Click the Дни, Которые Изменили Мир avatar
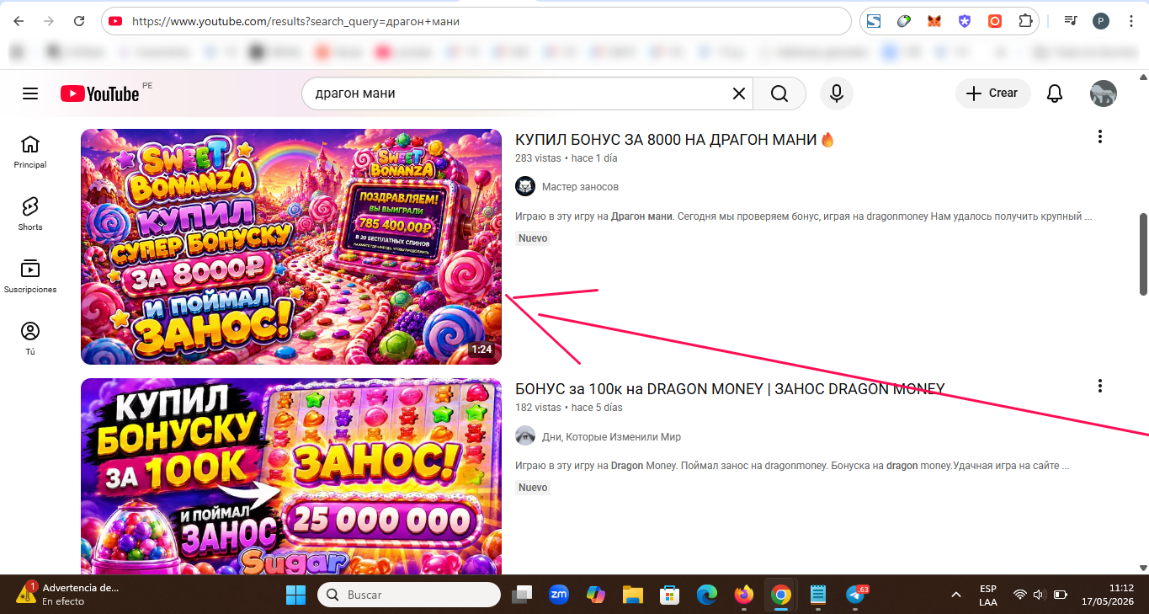Viewport: 1149px width, 614px height. coord(525,436)
